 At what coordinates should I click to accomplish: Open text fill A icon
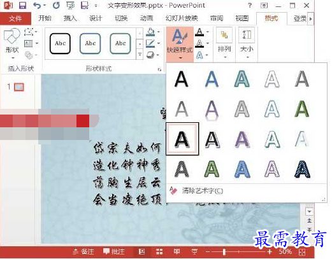point(199,32)
